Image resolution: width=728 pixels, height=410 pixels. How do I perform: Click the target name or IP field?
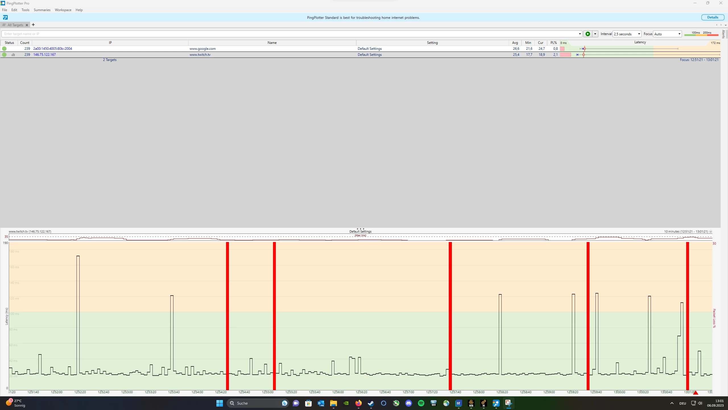[290, 34]
